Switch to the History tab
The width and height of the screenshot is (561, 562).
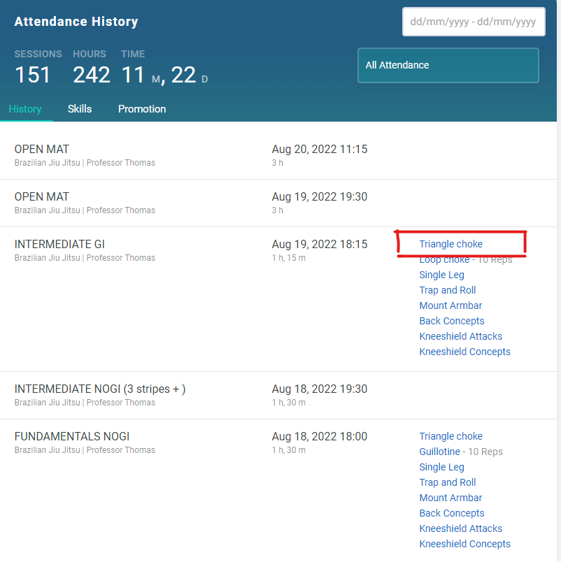(25, 109)
